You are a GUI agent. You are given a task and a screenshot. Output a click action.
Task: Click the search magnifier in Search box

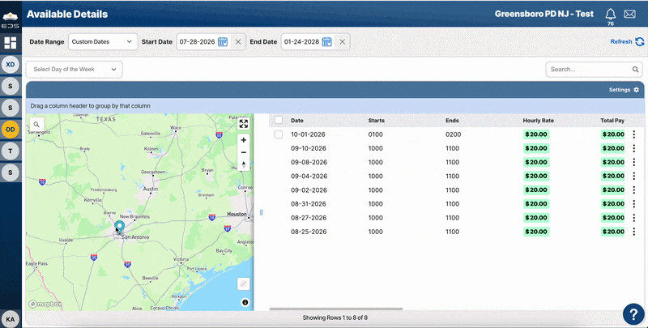[x=635, y=70]
